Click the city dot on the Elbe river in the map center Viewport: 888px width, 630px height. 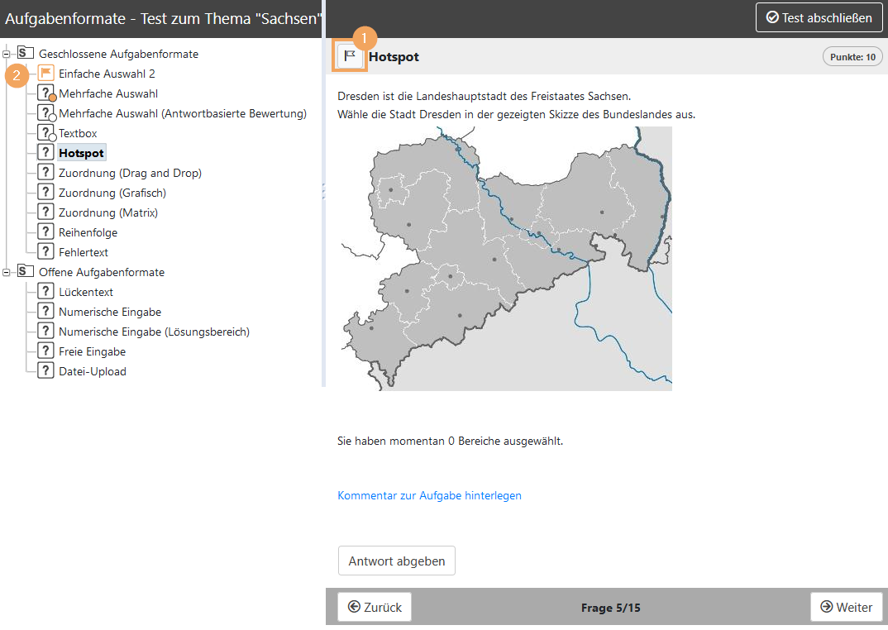(x=559, y=250)
